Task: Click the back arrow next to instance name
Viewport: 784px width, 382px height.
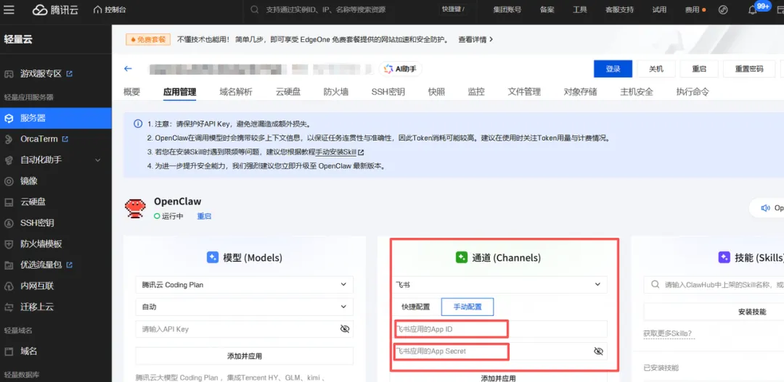Action: tap(128, 68)
